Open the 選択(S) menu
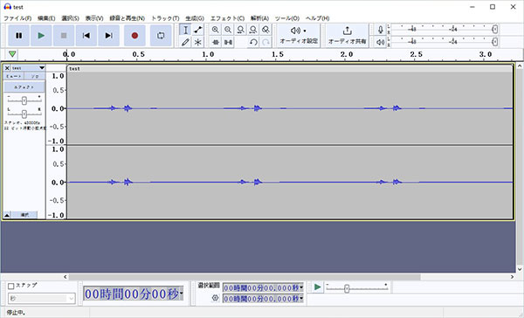Viewport: 524px width, 318px height. [70, 18]
